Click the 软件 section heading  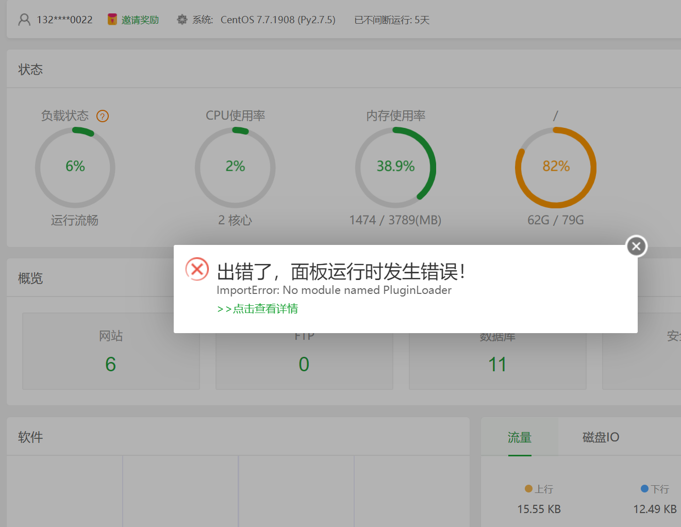[x=30, y=437]
